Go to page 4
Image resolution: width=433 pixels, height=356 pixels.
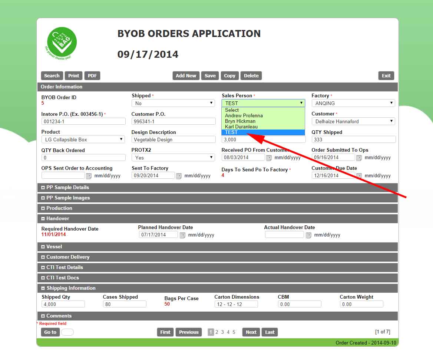click(x=228, y=332)
